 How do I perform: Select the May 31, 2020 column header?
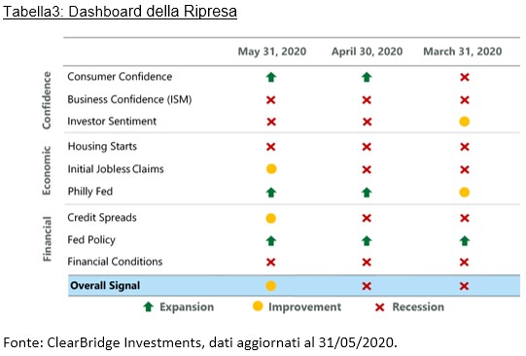pyautogui.click(x=272, y=52)
